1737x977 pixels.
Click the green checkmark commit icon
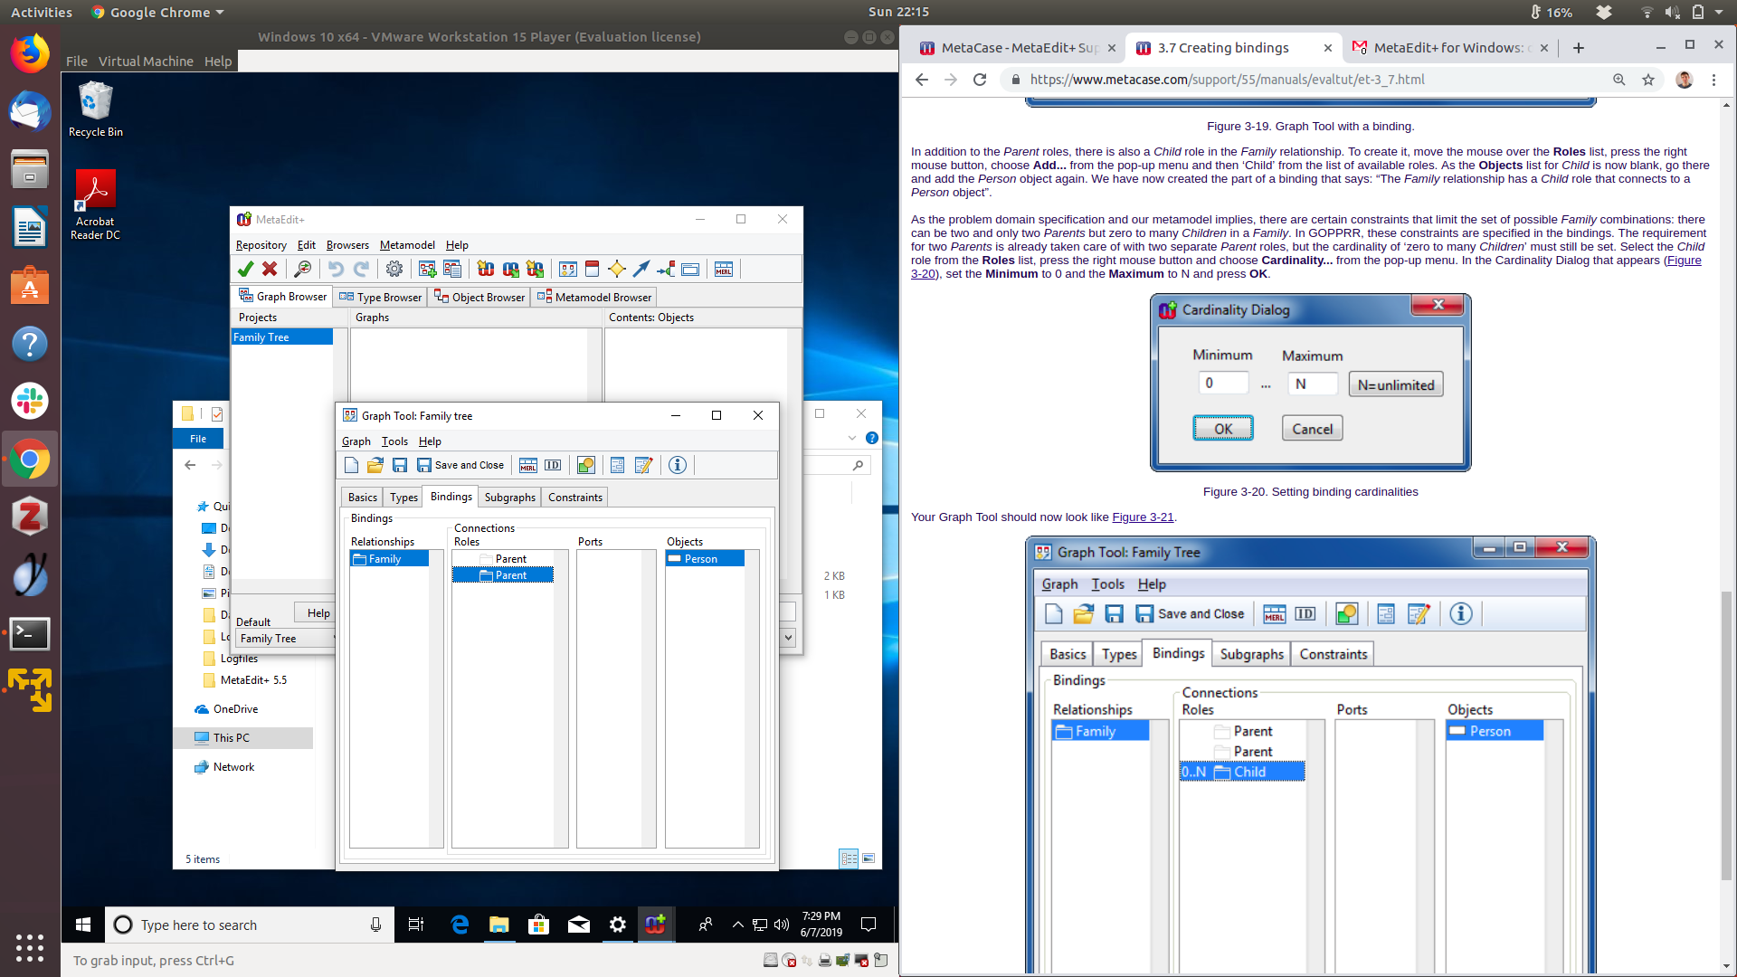pyautogui.click(x=245, y=269)
